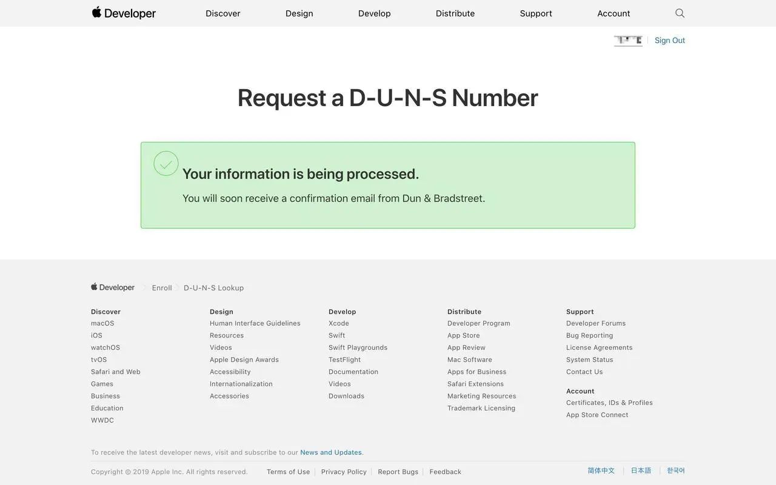Click the green checkmark success icon
This screenshot has height=485, width=776.
[166, 164]
